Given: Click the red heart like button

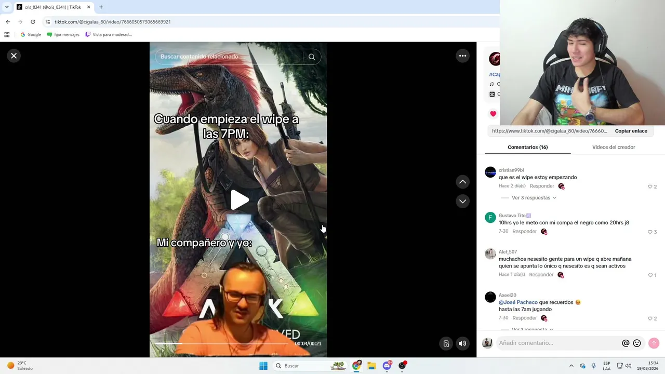Looking at the screenshot, I should pos(493,114).
